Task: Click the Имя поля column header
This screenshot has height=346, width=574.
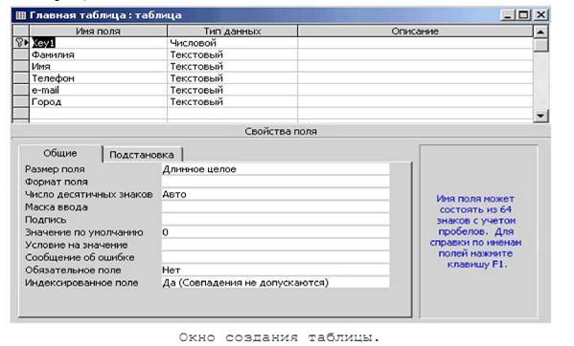Action: 98,31
